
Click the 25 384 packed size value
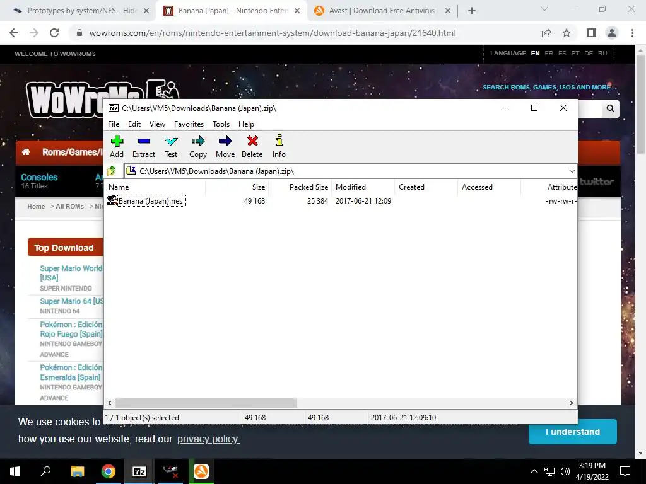tap(317, 201)
